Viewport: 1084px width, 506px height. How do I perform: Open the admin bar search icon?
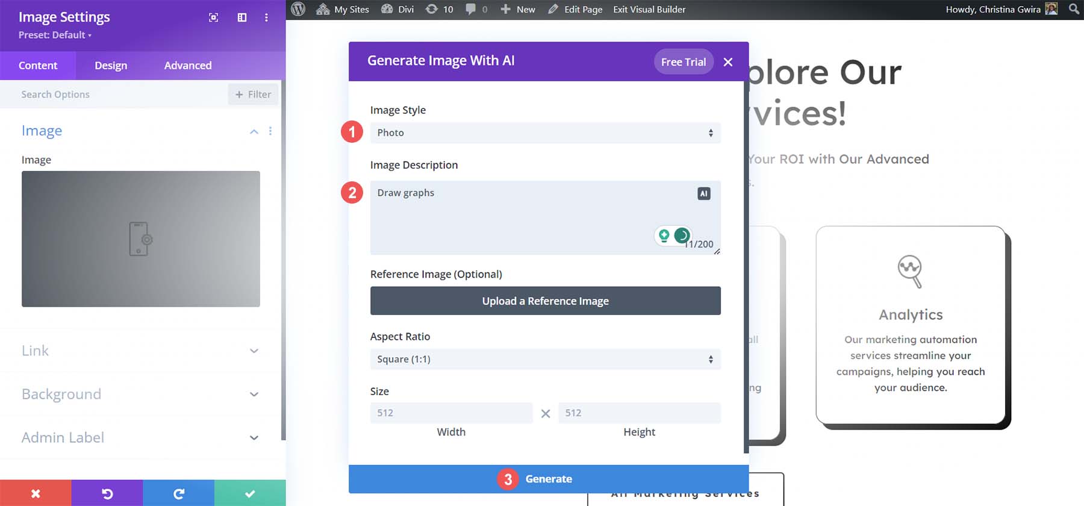coord(1074,9)
